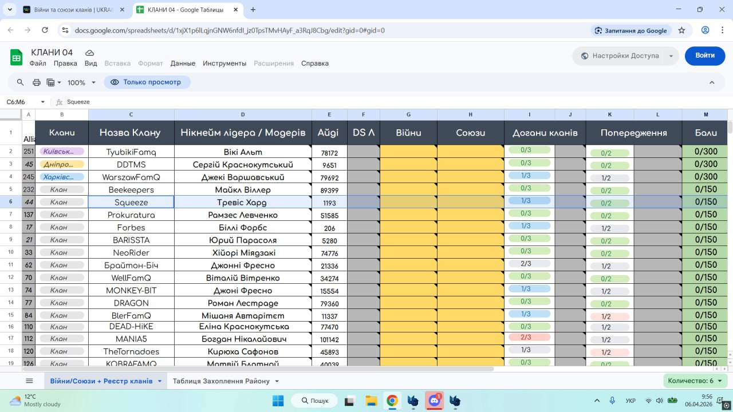Open the filter views icon
Screen dimensions: 733x412
(53, 82)
